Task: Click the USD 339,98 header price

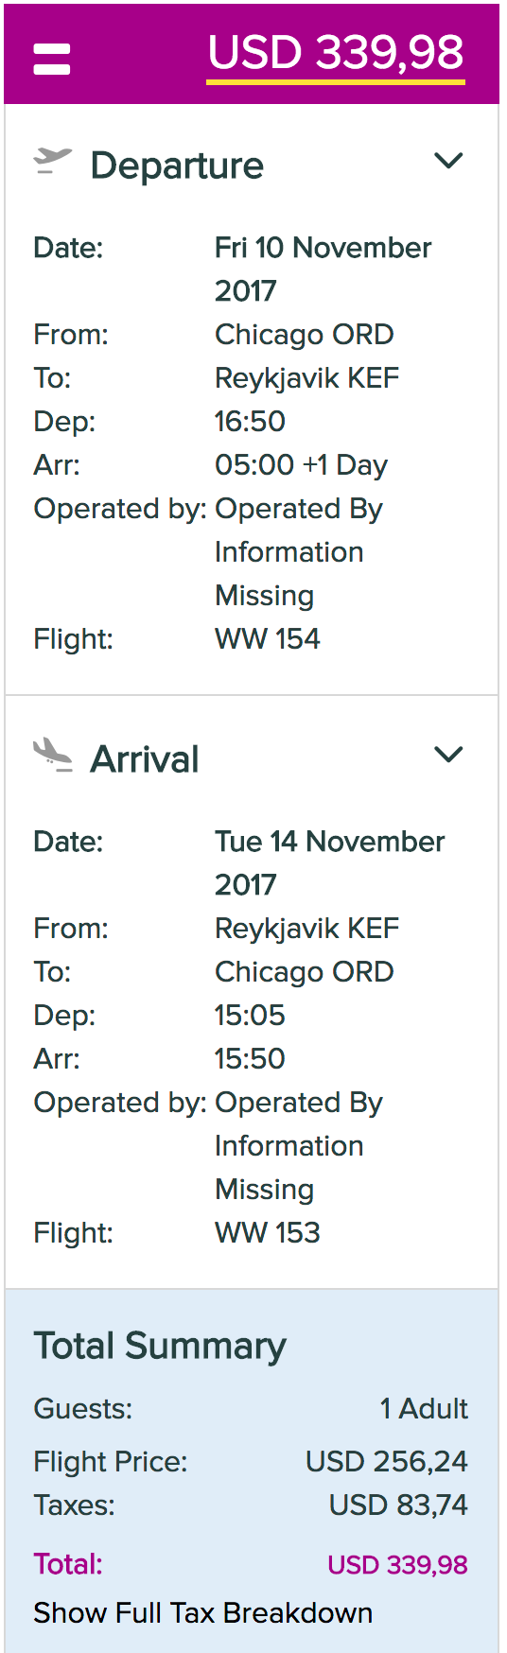Action: [x=336, y=52]
